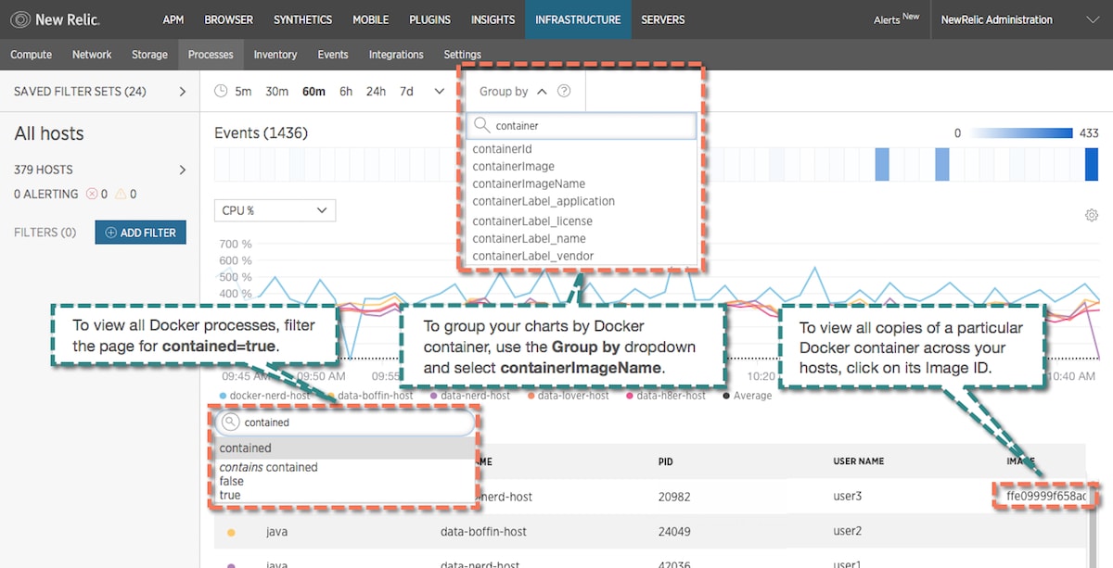
Task: Toggle data-boffin-host series in chart legend
Action: pyautogui.click(x=370, y=396)
